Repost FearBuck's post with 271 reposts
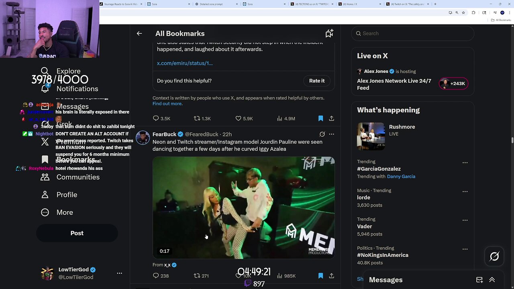 pos(201,276)
